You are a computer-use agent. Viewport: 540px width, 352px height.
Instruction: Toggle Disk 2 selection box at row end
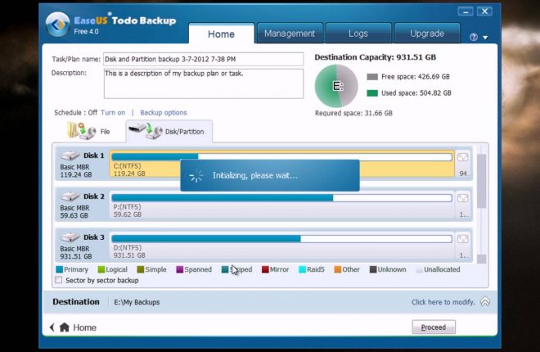coord(463,198)
